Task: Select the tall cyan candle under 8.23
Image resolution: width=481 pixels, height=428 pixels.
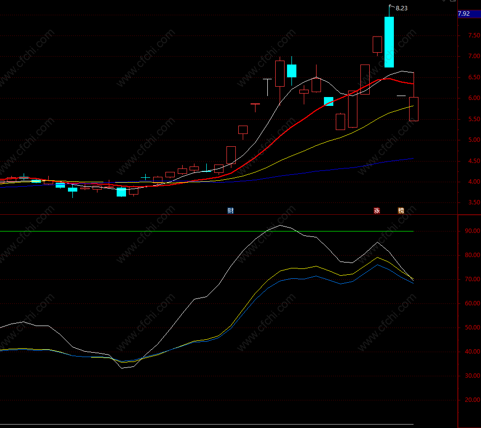Action: click(x=389, y=42)
